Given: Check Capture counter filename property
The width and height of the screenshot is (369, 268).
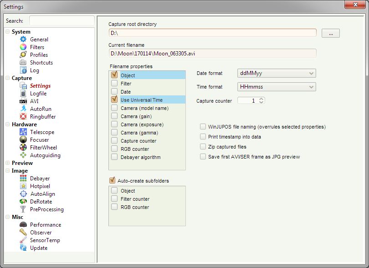Looking at the screenshot, I should 114,140.
